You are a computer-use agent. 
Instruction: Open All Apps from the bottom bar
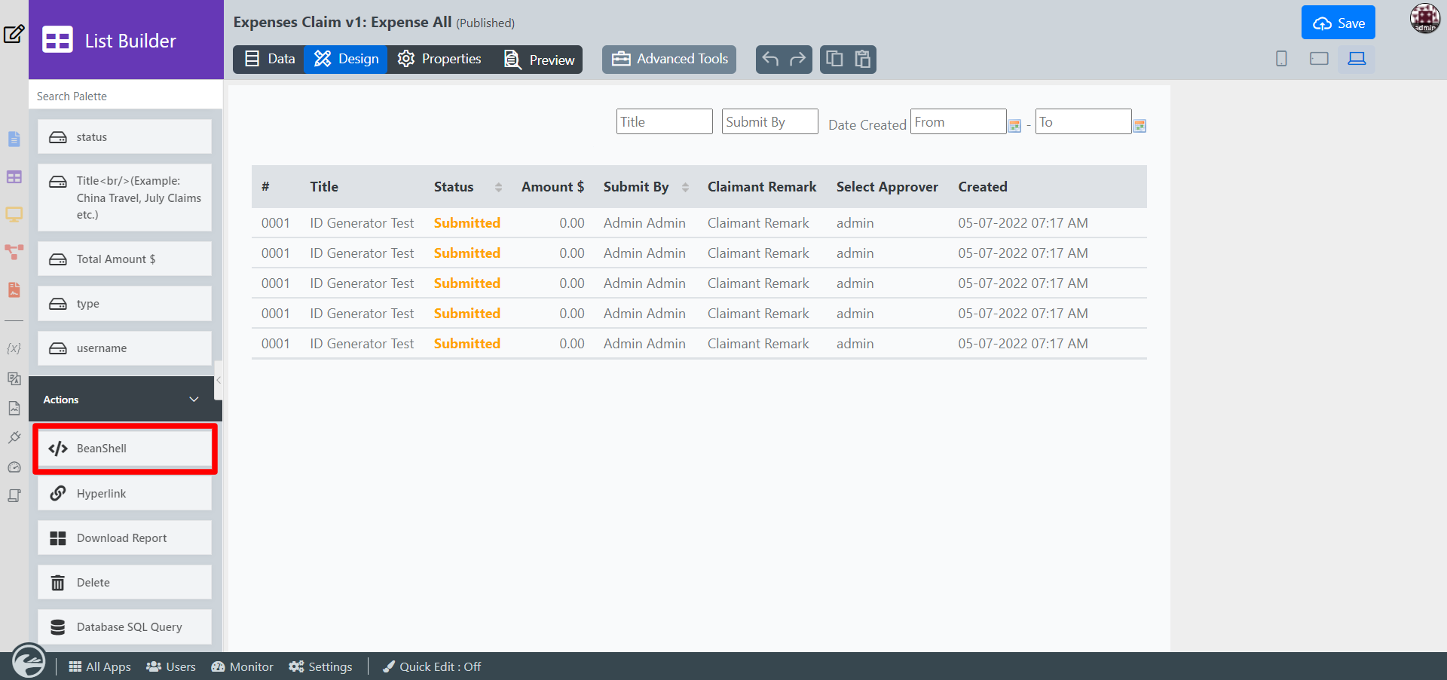click(99, 666)
